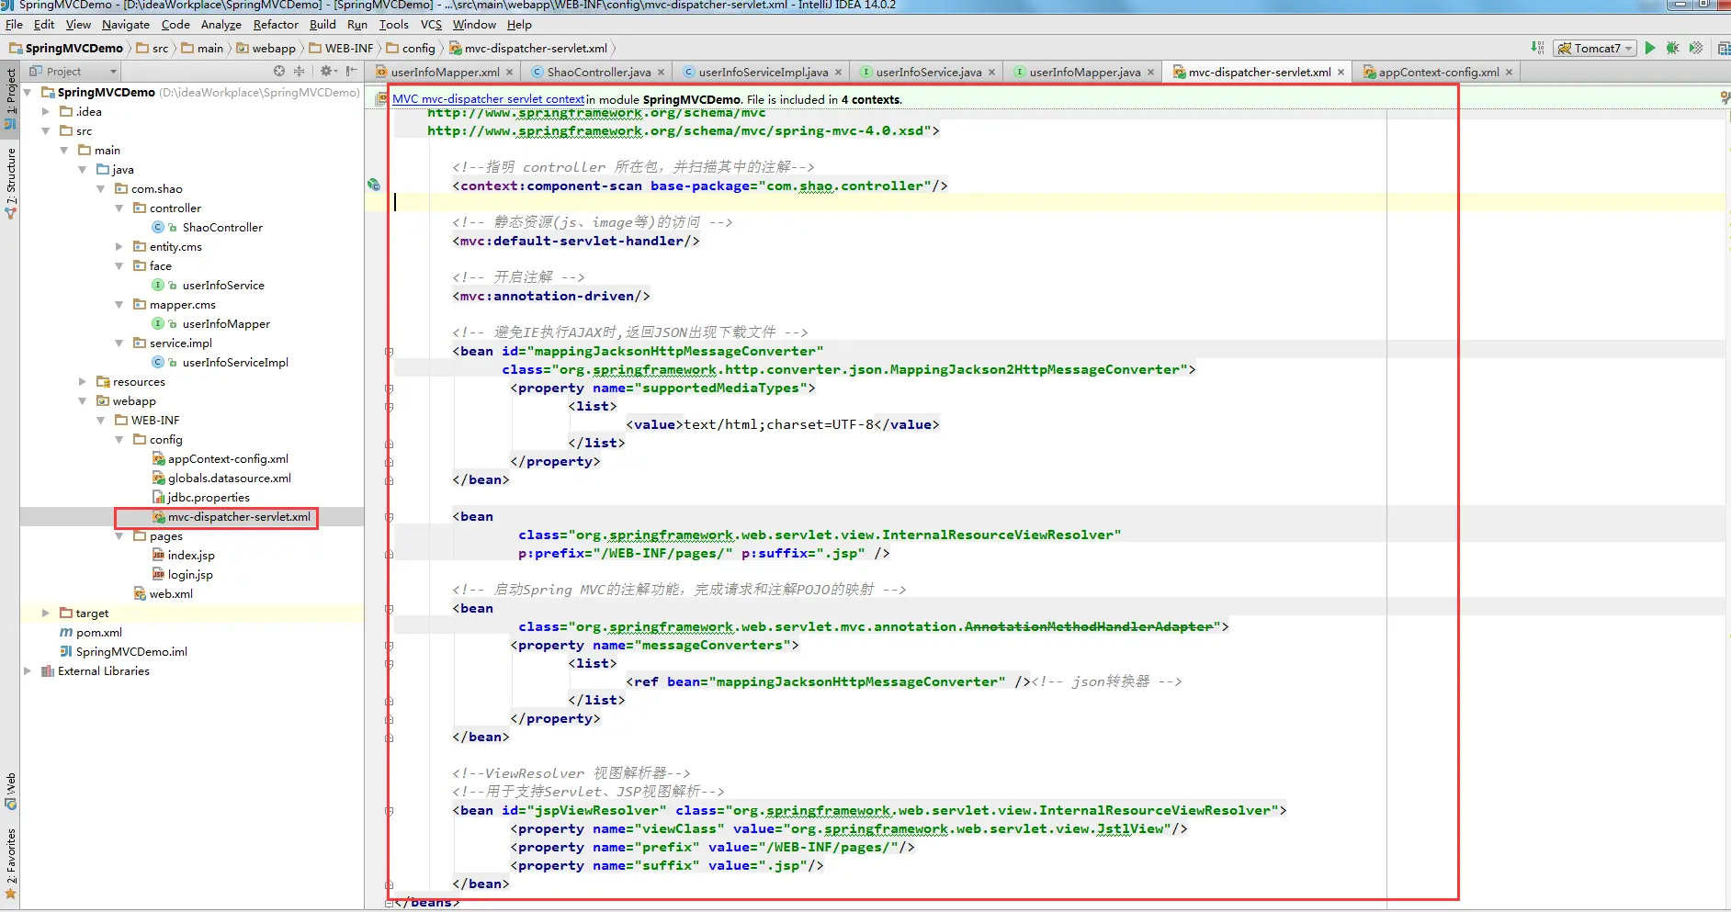Open the Refactor menu
This screenshot has width=1731, height=912.
(x=276, y=25)
